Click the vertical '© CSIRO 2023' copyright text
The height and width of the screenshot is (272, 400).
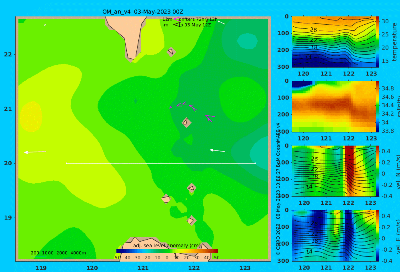[278, 239]
